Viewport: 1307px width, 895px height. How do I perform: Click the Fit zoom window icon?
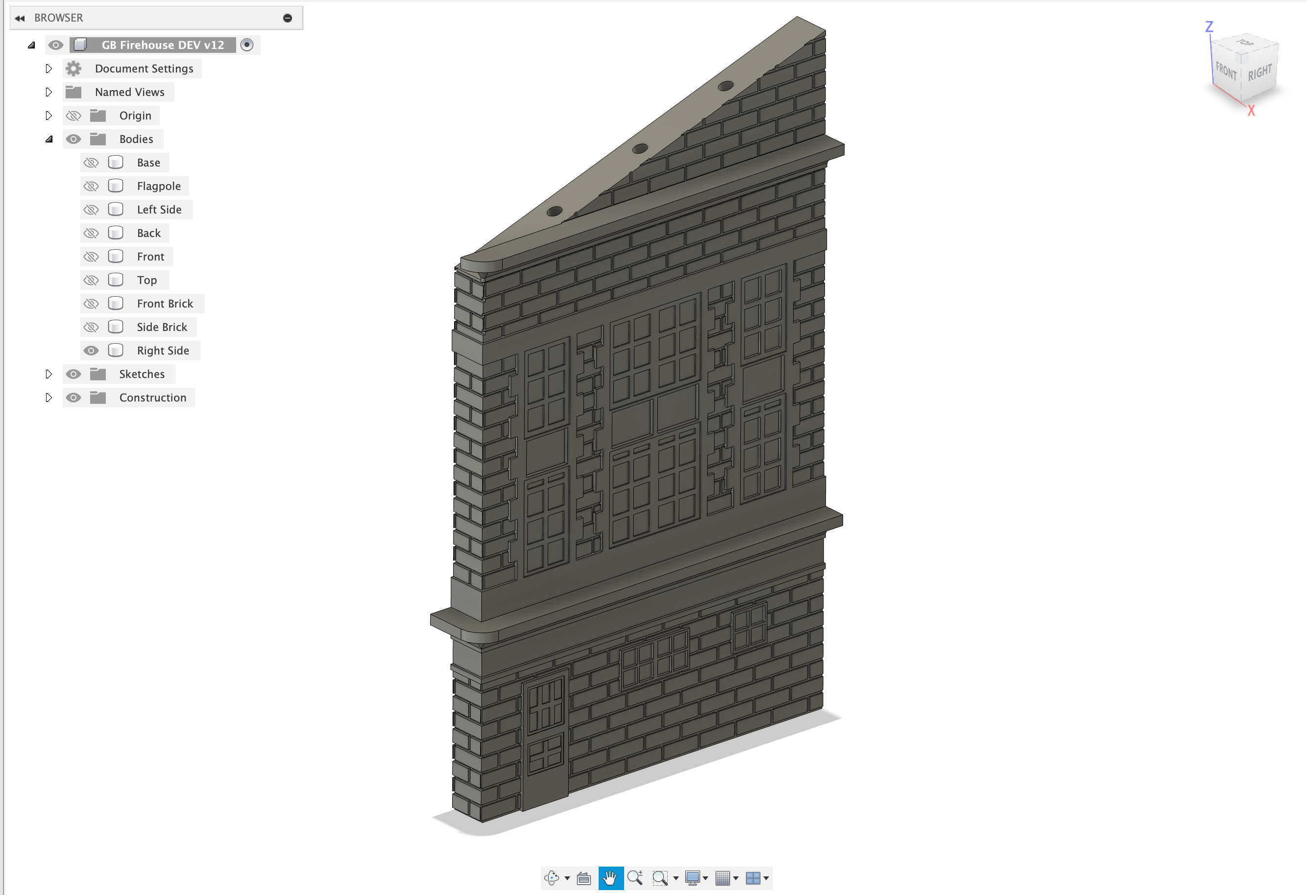(x=660, y=877)
